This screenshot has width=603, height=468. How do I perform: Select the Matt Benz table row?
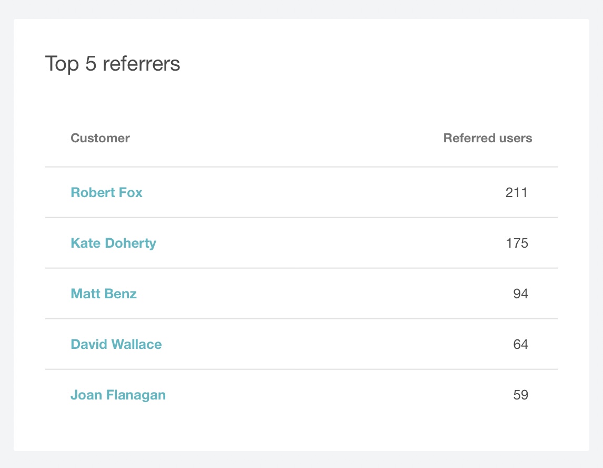point(316,294)
